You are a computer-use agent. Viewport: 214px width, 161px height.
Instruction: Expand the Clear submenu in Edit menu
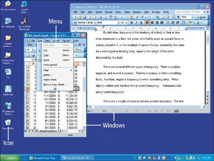57,70
